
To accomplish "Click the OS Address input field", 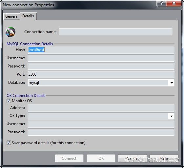I will point(101,108).
